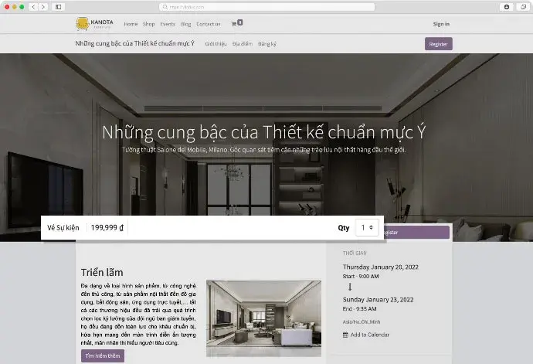This screenshot has height=364, width=533.
Task: Jump to the Giới thiệu section
Action: 216,44
